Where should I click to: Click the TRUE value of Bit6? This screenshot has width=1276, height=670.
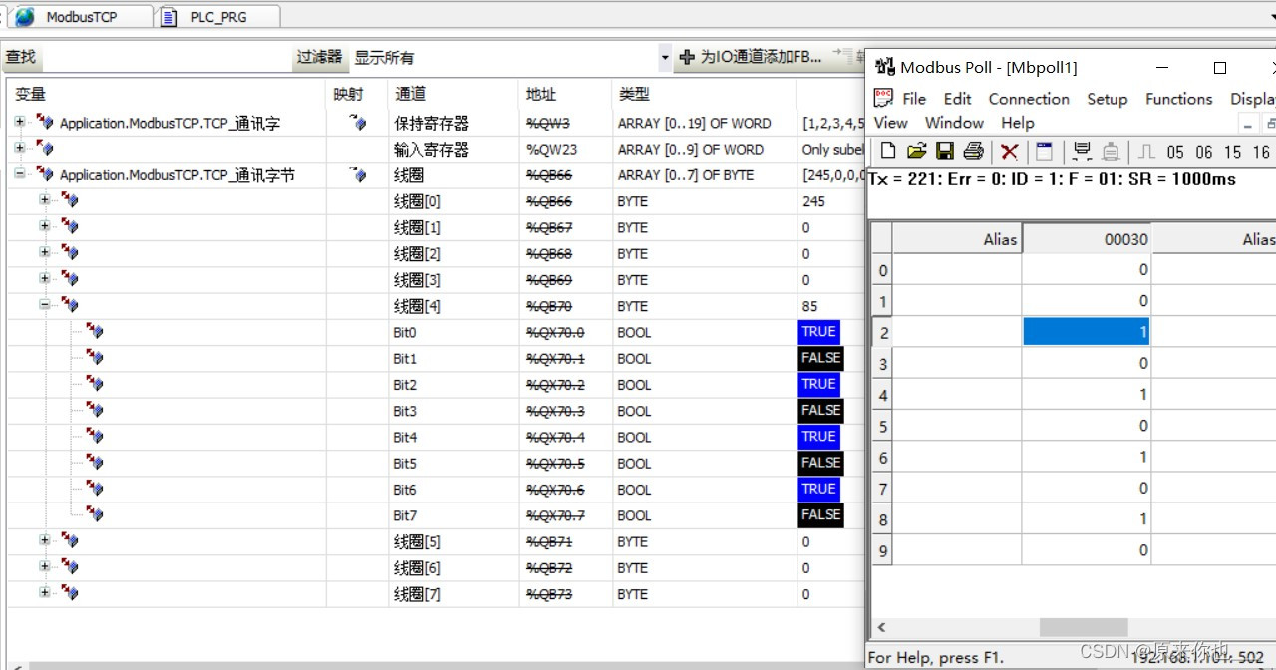tap(819, 489)
